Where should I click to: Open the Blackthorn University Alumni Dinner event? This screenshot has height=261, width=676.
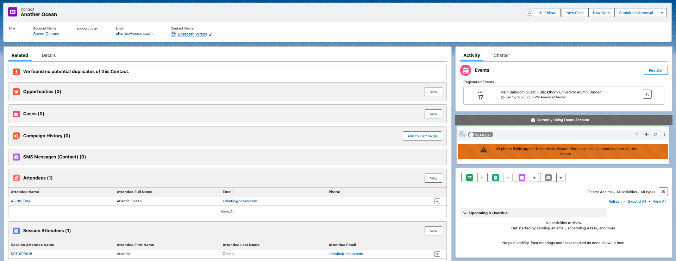click(x=550, y=92)
